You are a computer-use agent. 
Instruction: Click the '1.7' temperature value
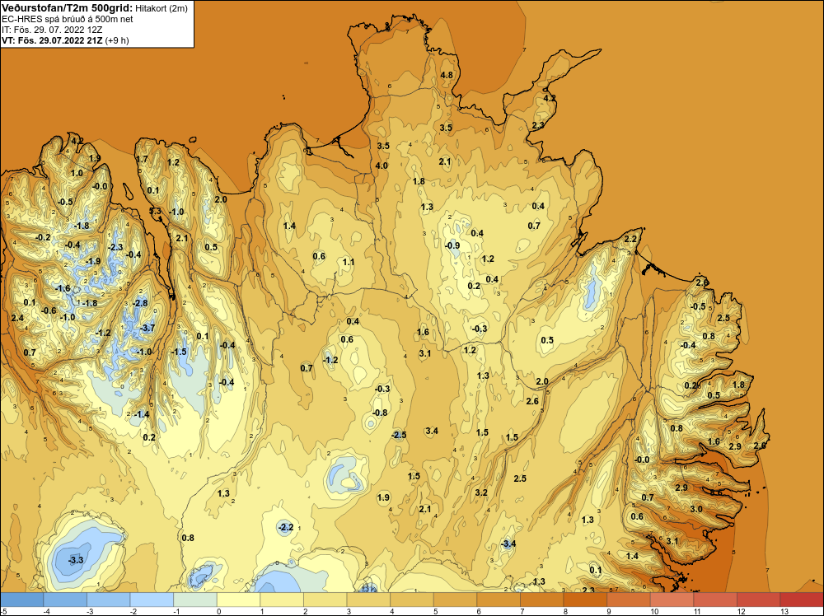pos(142,159)
